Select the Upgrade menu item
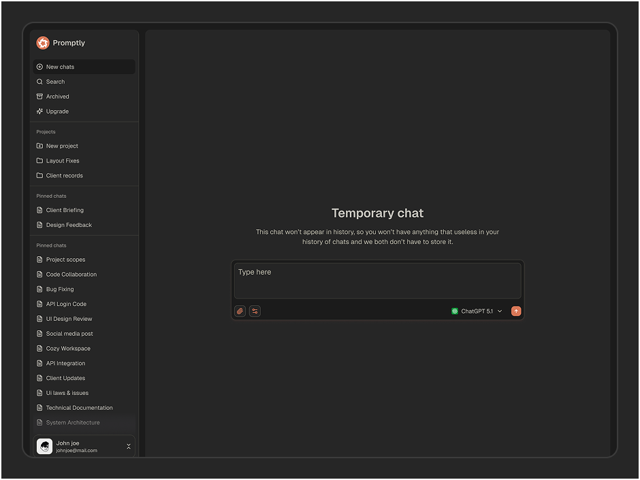 (x=84, y=112)
